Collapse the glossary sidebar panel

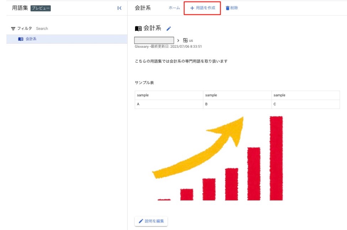119,8
